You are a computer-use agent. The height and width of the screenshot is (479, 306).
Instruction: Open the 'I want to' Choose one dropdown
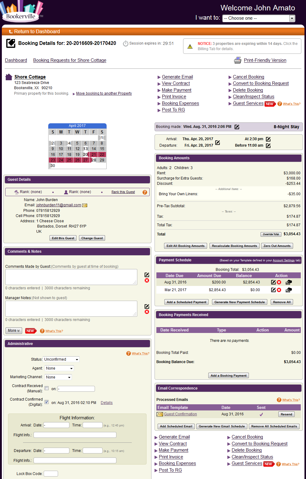[x=259, y=18]
